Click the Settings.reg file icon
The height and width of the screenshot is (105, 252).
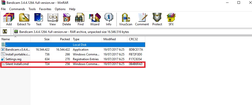(3, 59)
